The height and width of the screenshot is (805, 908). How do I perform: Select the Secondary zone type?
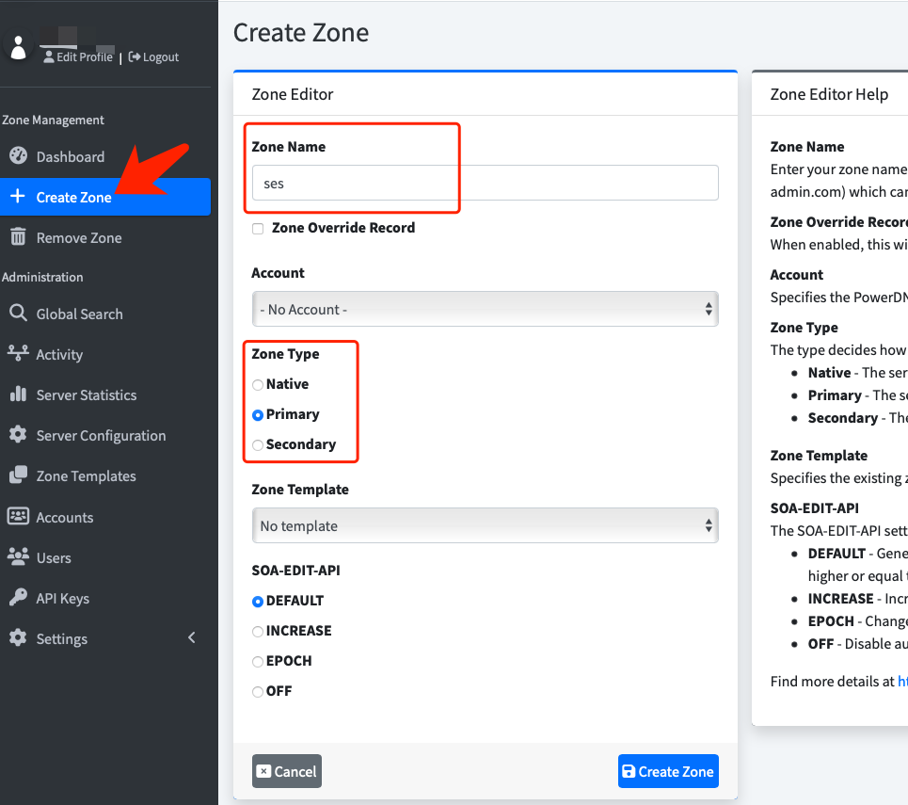click(258, 444)
